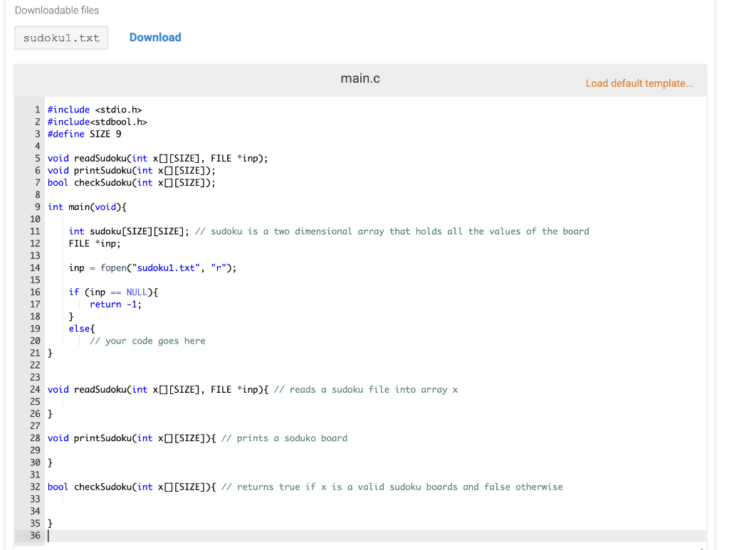Click the '#define SIZE 9' line
Viewport: 729px width, 550px height.
(x=85, y=134)
